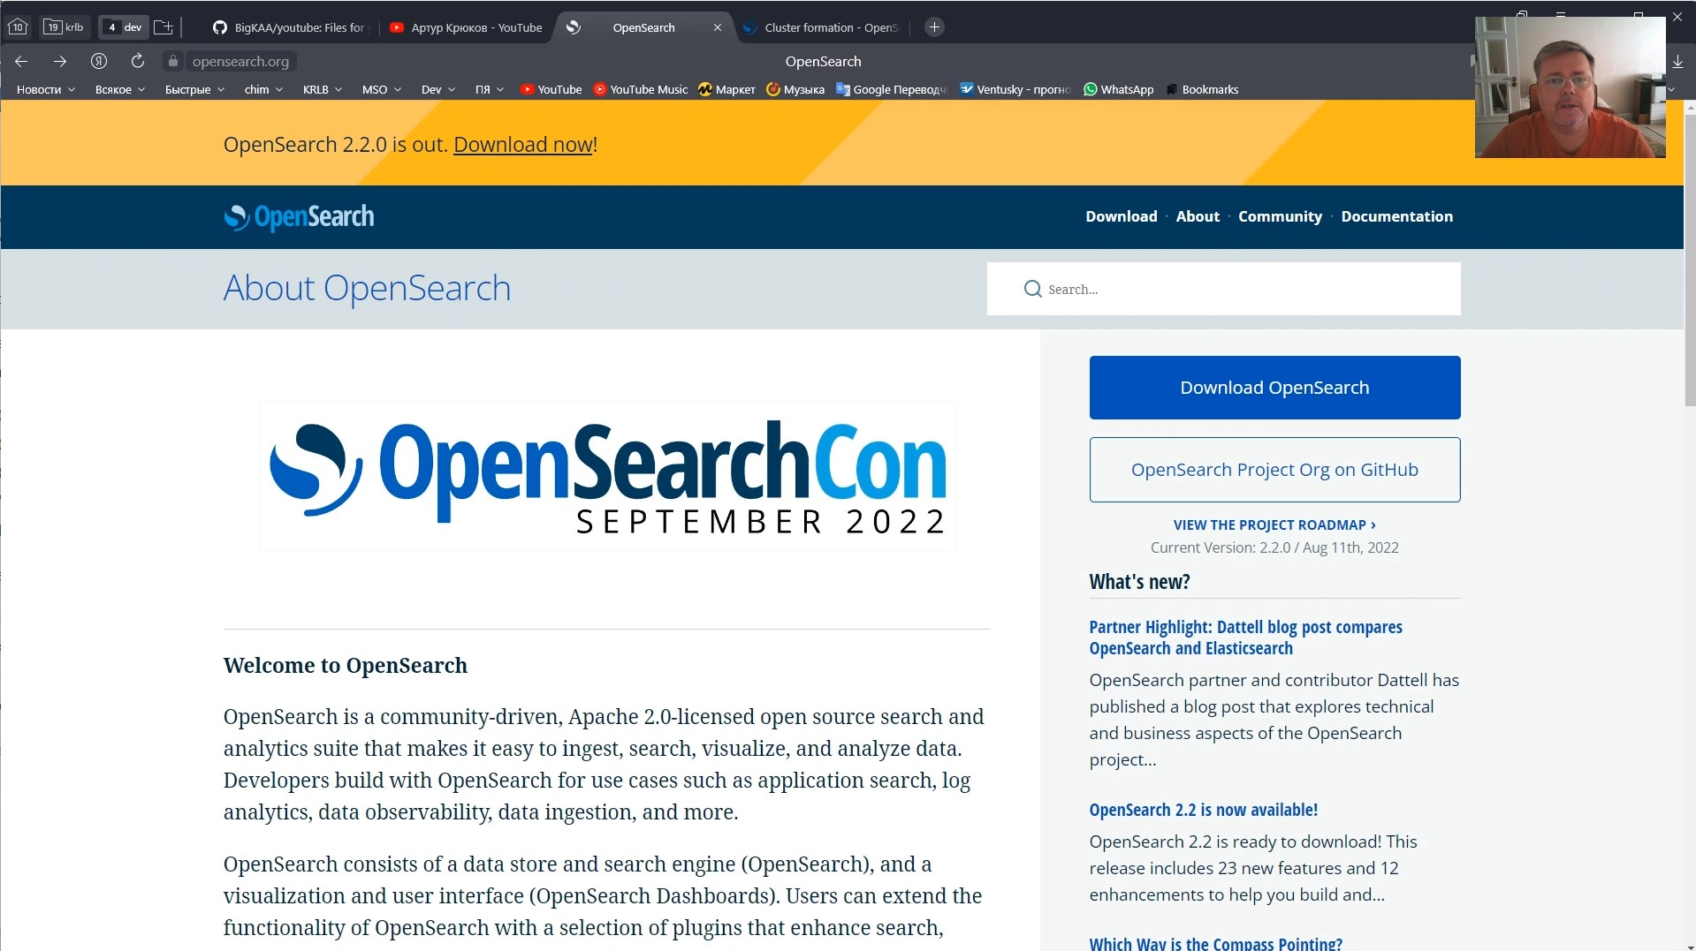The height and width of the screenshot is (951, 1696).
Task: Open the Маркет bookmark
Action: point(726,89)
